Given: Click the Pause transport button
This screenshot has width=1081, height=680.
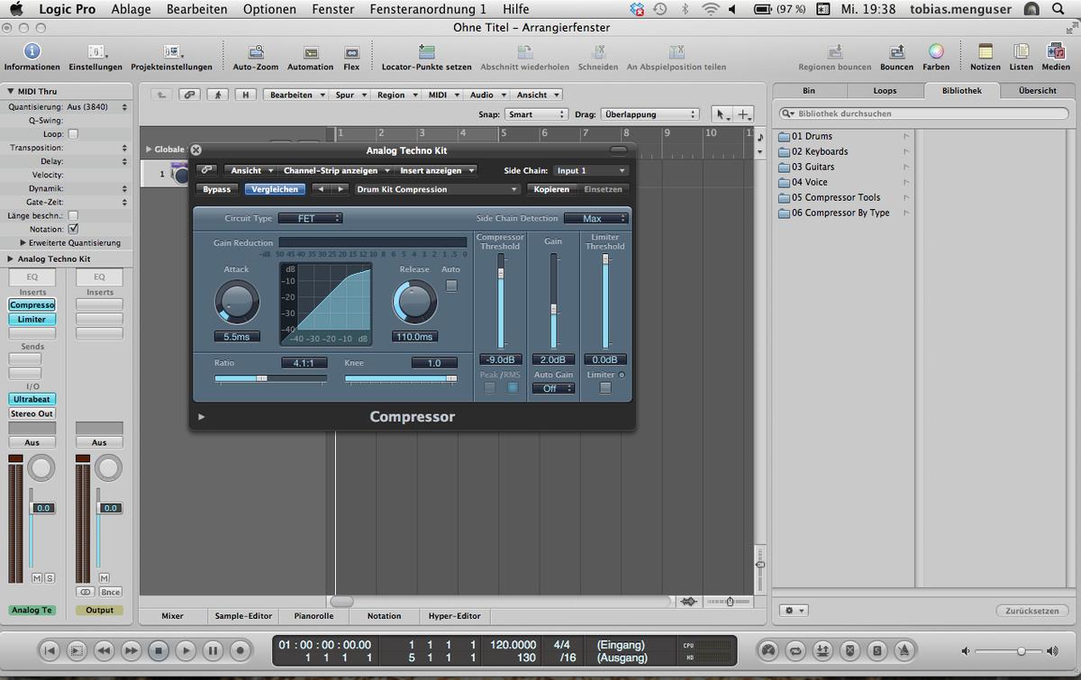Looking at the screenshot, I should (213, 650).
